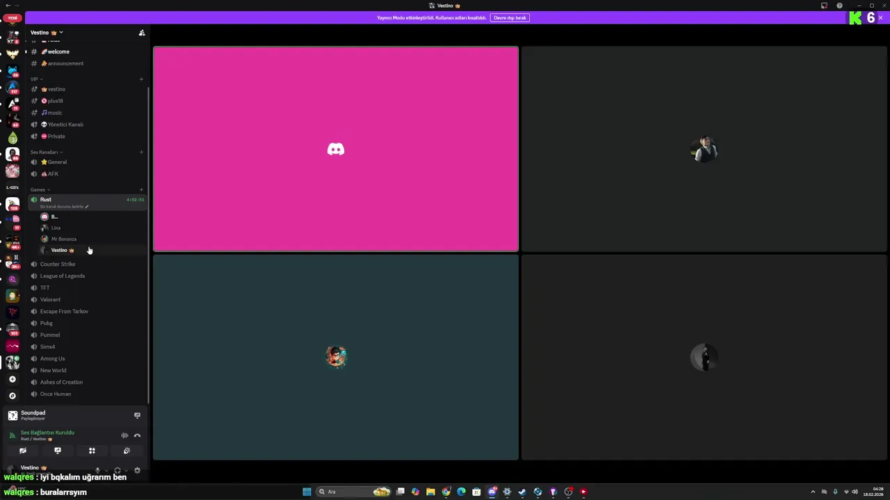The image size is (890, 500).
Task: Toggle the camera on or off
Action: pos(23,451)
